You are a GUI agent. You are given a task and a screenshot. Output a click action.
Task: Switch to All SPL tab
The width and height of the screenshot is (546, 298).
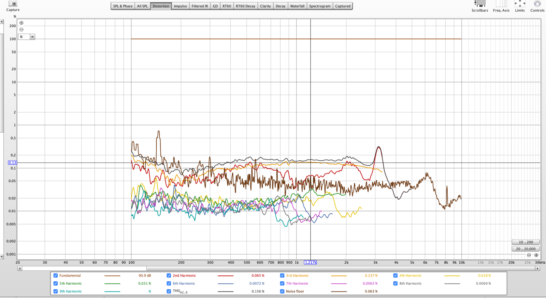[142, 6]
